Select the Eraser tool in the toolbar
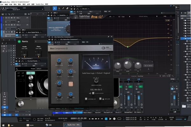 coord(67,8)
